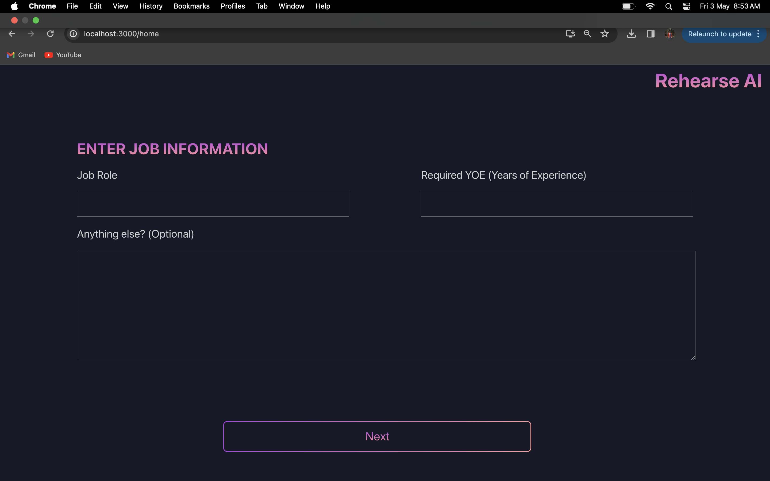Screen dimensions: 770x481
Task: Open the Gmail bookmark
Action: tap(21, 55)
